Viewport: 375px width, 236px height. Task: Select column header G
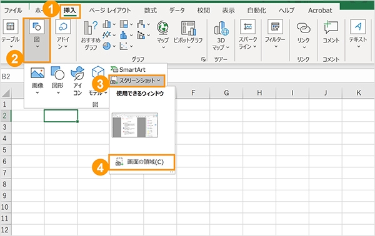click(226, 92)
